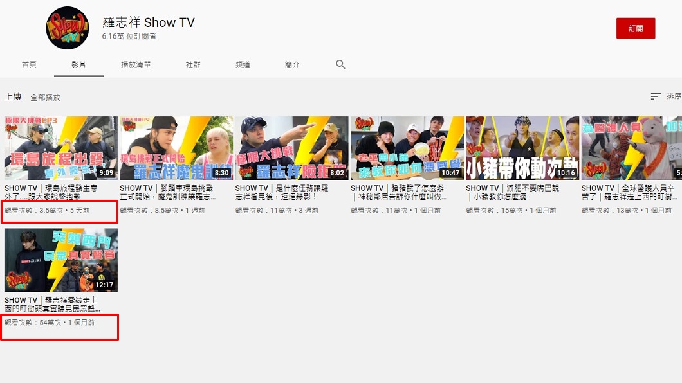Click the 6.16萬 位訂閱者 subscriber count
This screenshot has width=682, height=383.
129,36
